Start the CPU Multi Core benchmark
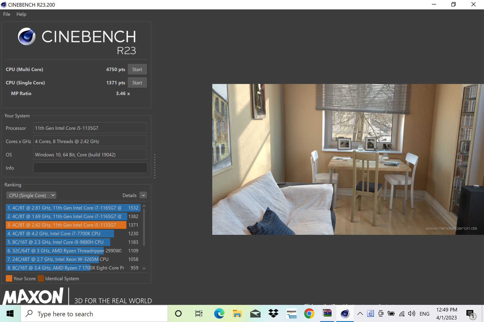 coord(137,69)
